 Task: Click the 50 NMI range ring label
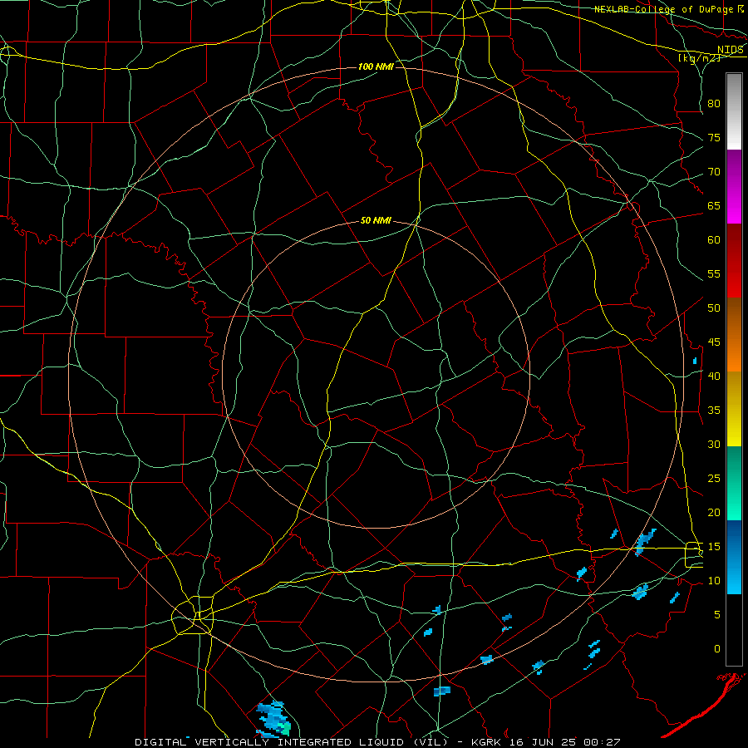pos(376,220)
